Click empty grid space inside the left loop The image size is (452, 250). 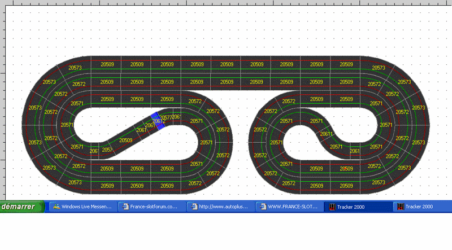[96, 123]
